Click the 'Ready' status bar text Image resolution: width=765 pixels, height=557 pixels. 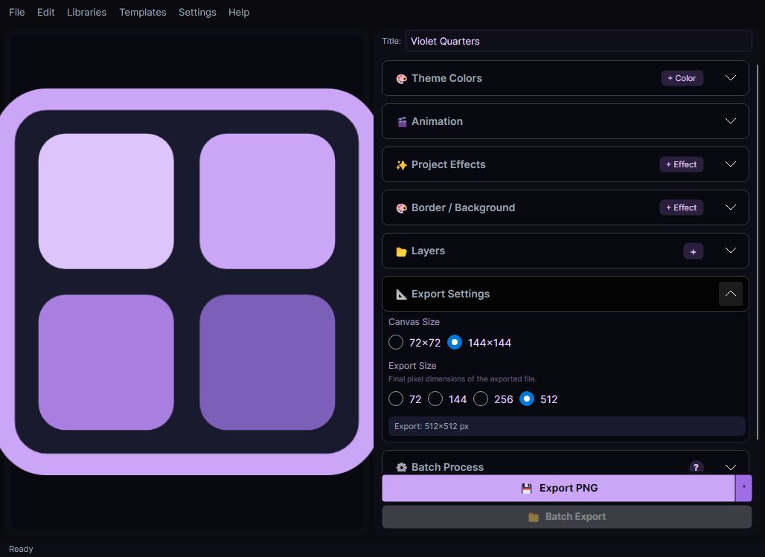pyautogui.click(x=21, y=549)
